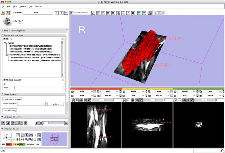Open the File menu

[3, 6]
